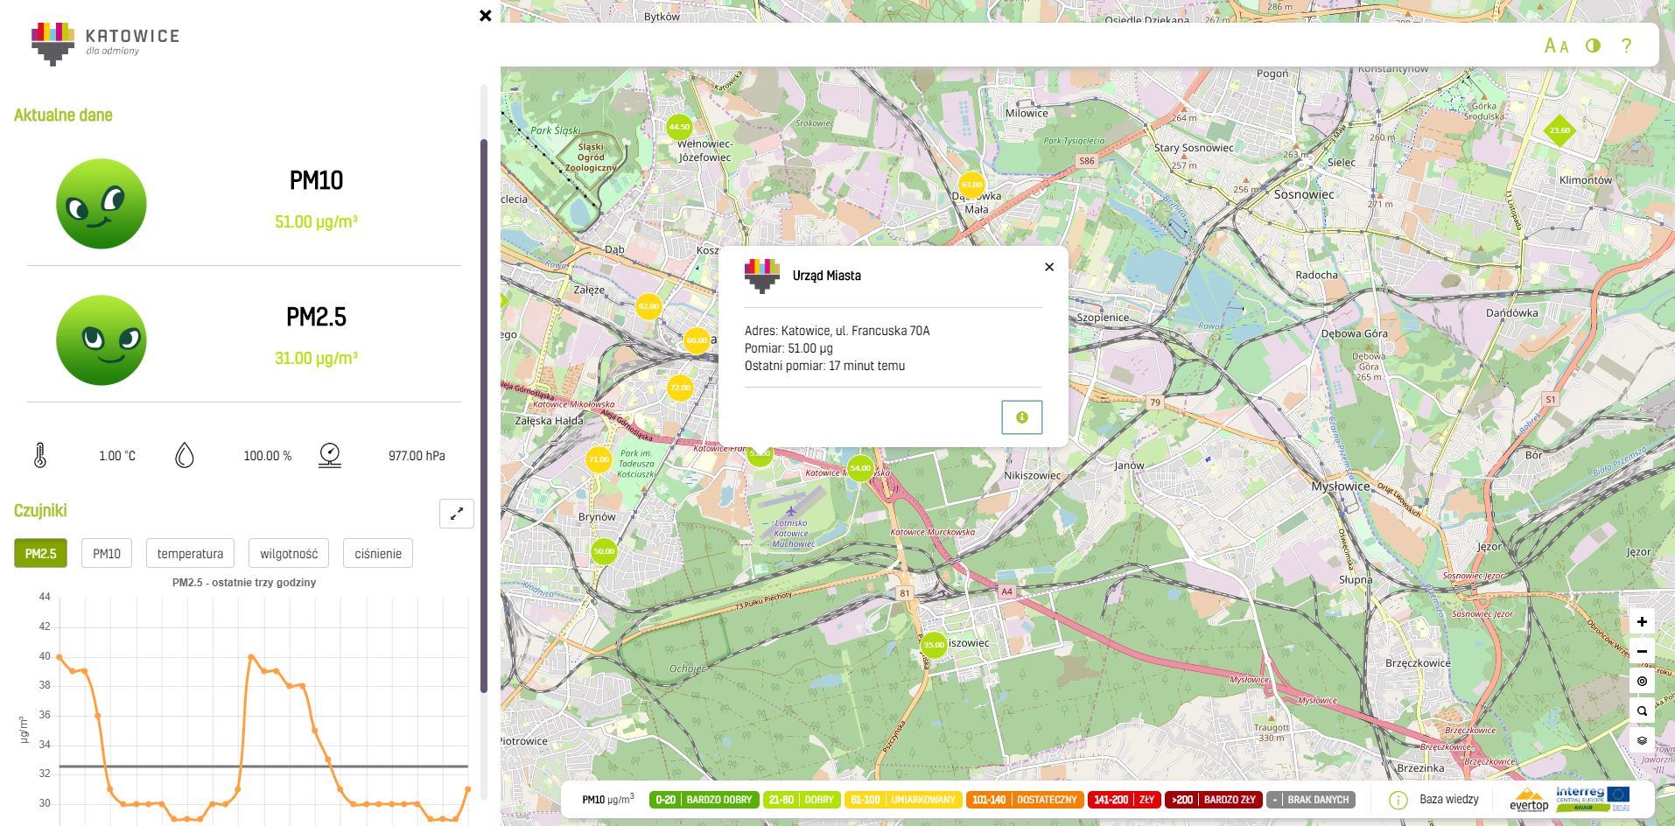Screen dimensions: 1675x826
Task: Expand the Czujniki chart fullscreen
Action: pyautogui.click(x=456, y=514)
